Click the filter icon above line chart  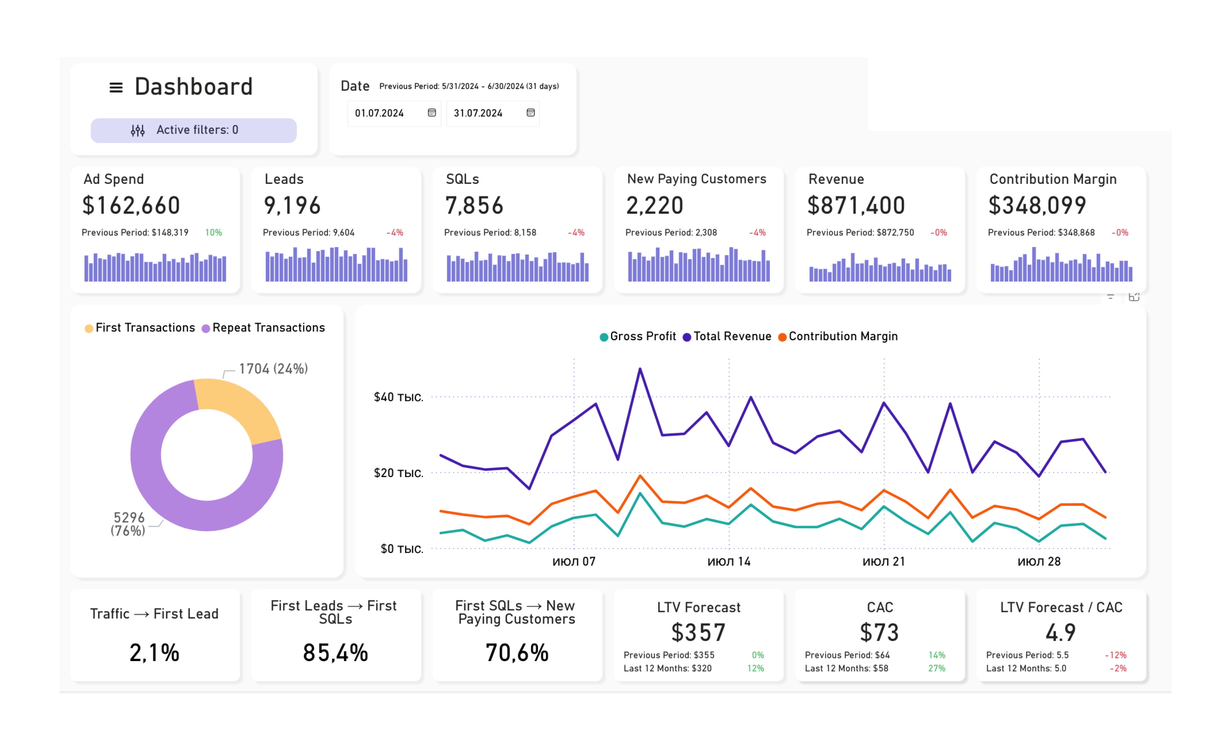[x=1110, y=296]
